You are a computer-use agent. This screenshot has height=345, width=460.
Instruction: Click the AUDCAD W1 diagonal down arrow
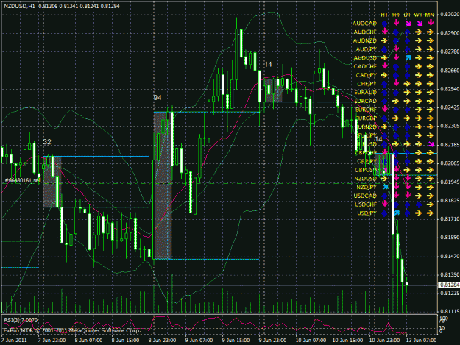coord(419,23)
